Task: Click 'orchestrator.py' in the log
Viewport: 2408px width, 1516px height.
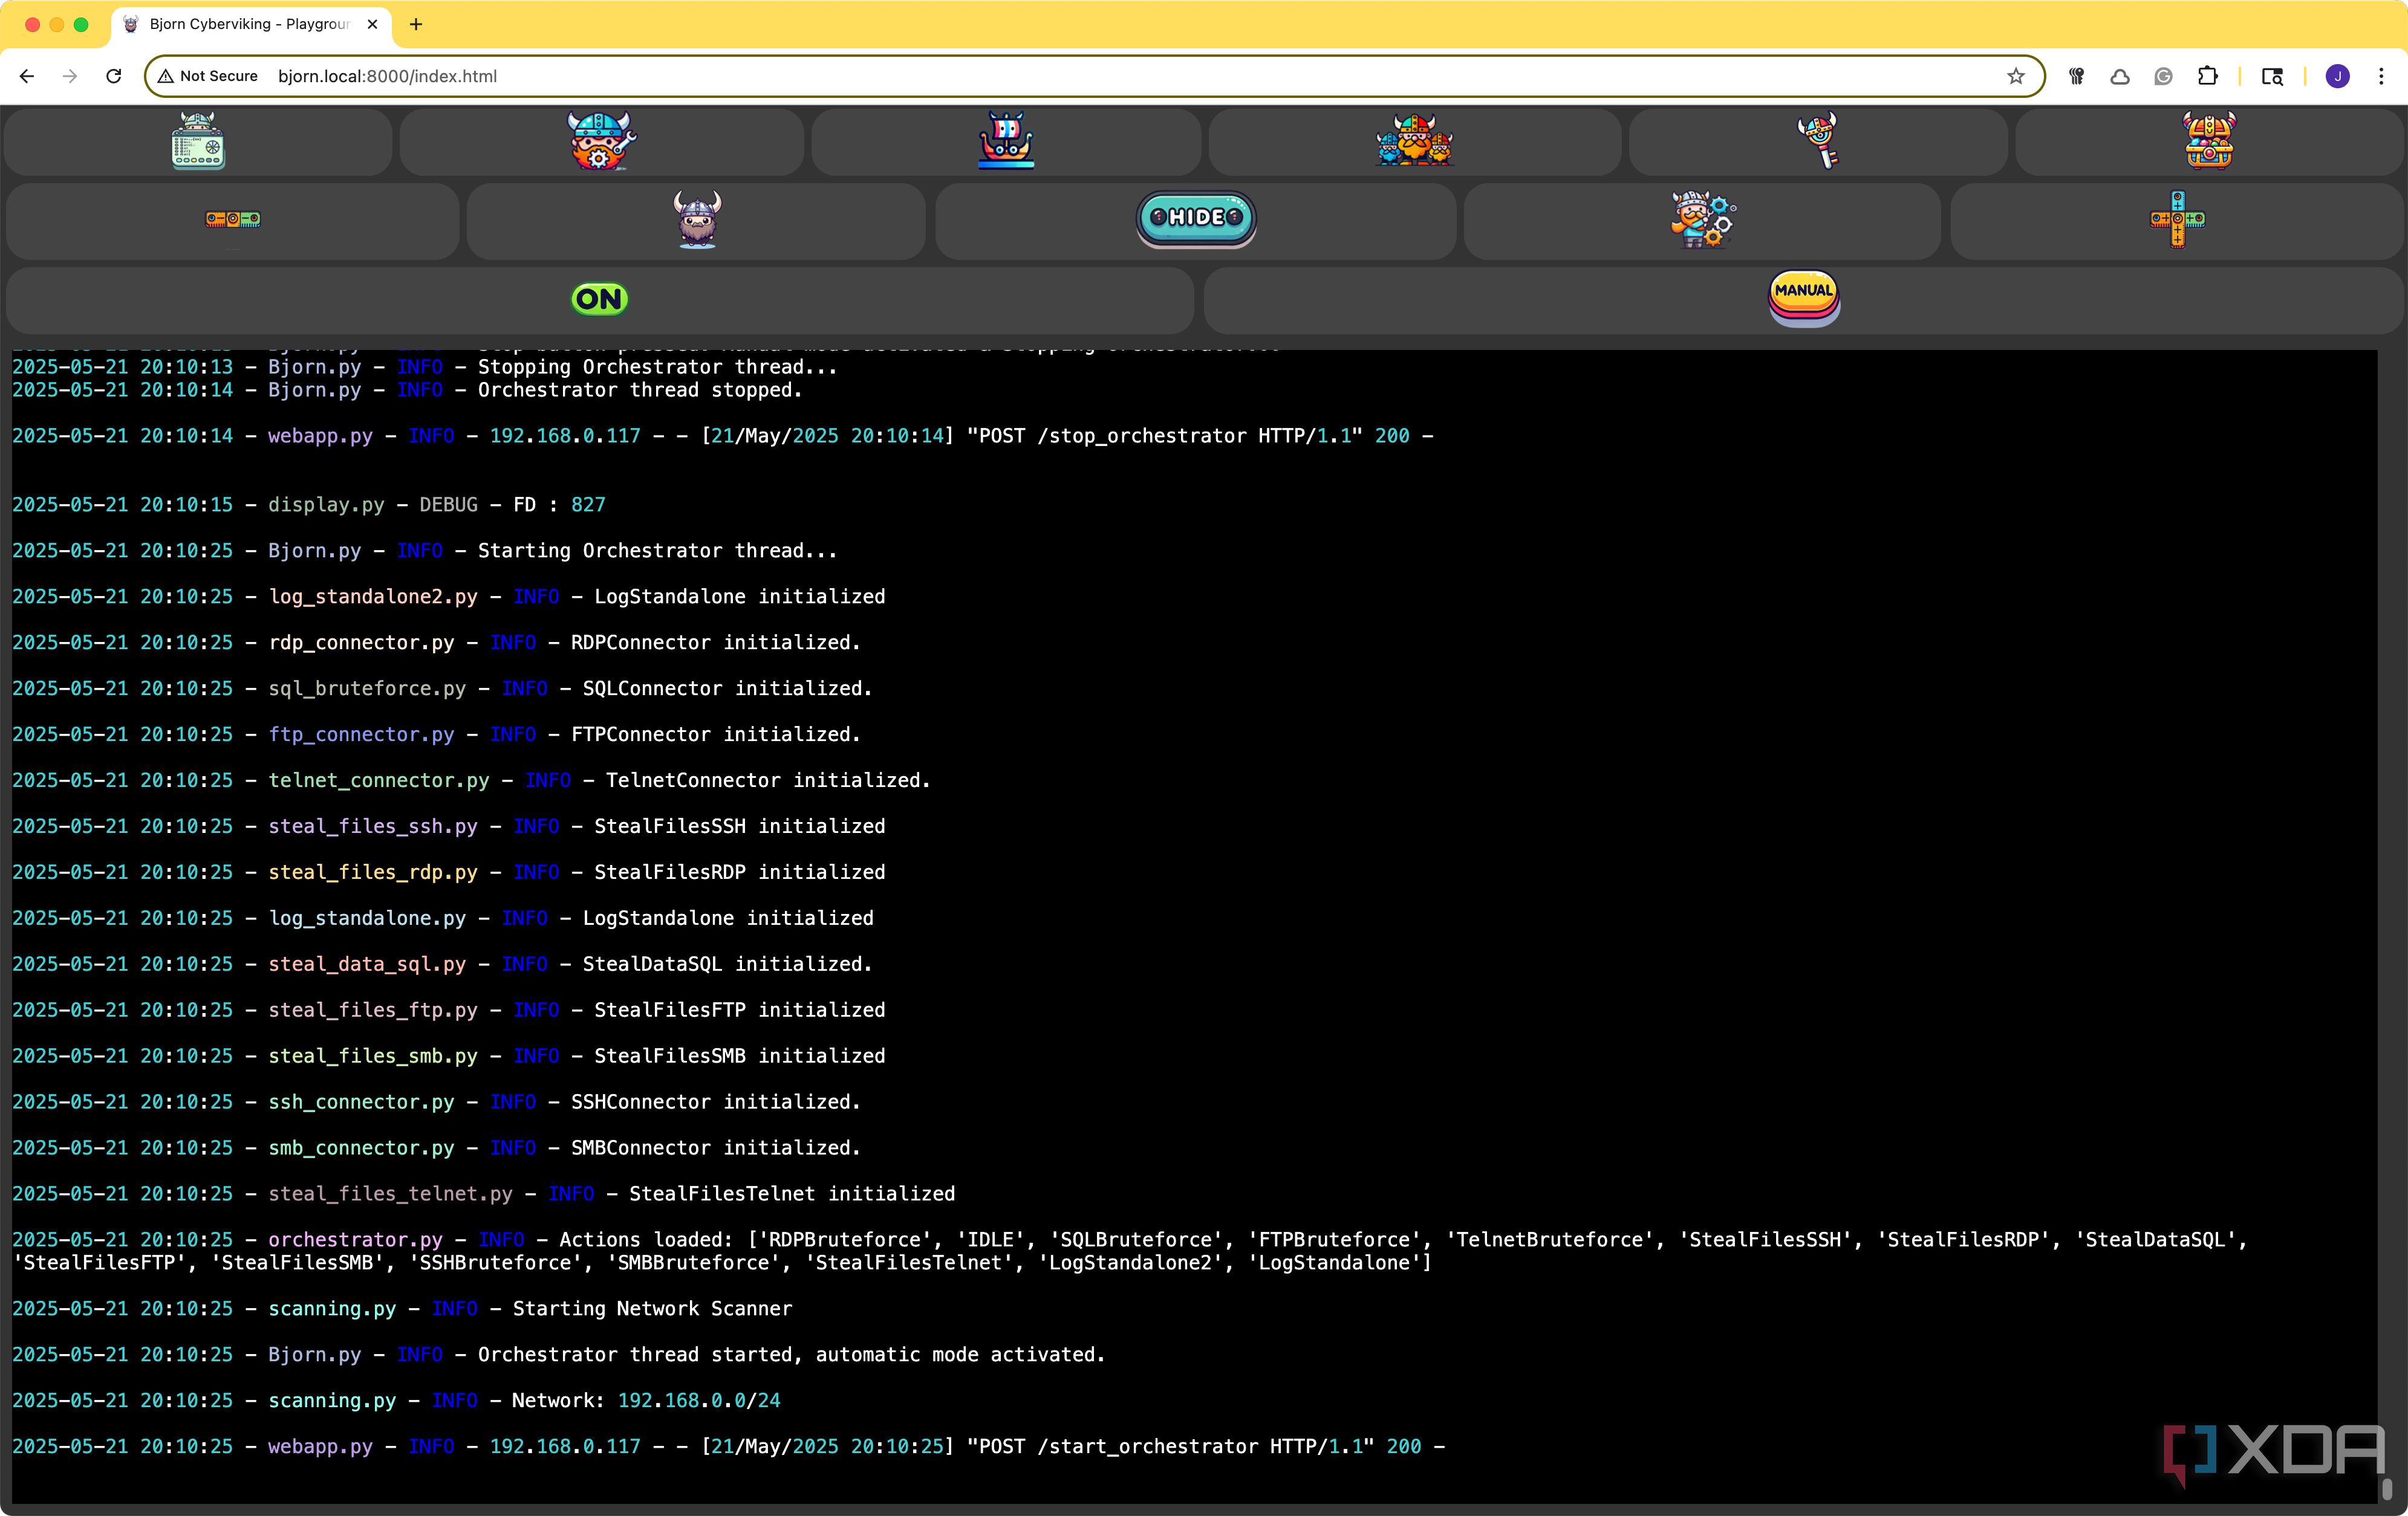Action: pos(355,1239)
